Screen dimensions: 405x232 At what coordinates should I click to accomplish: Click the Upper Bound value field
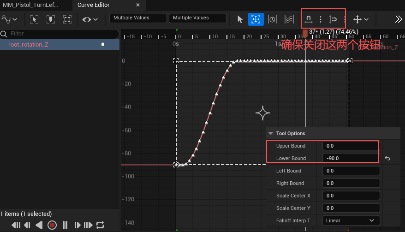click(351, 146)
